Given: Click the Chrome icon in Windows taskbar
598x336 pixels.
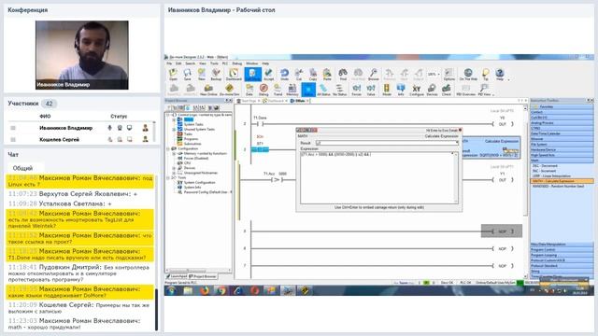Looking at the screenshot, I should [221, 290].
